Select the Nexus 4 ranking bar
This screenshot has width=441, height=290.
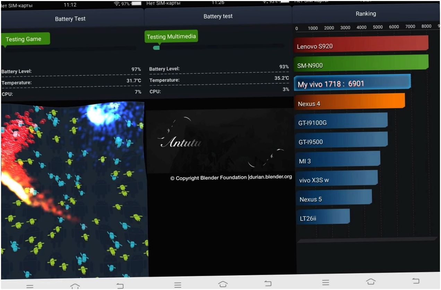pos(349,101)
